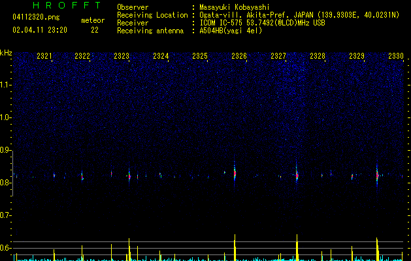Click the "Receiving antenna" label
The width and height of the screenshot is (411, 261).
tap(150, 31)
